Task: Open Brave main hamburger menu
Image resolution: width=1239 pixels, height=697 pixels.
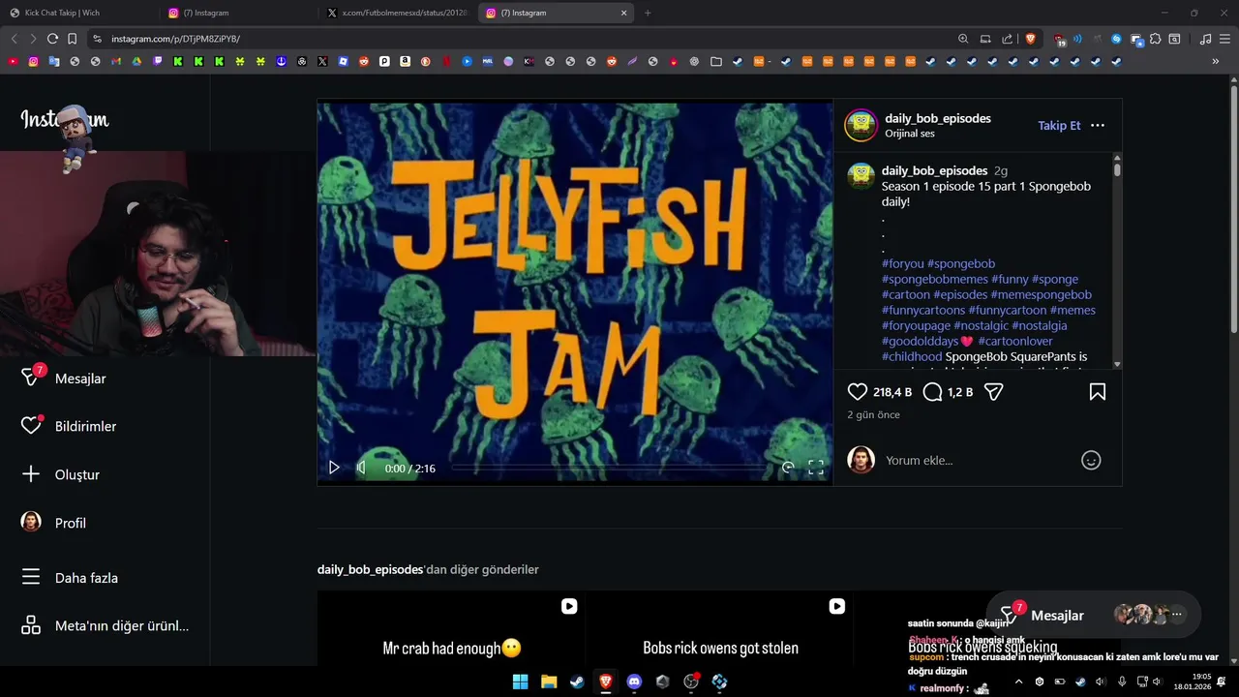Action: [1224, 39]
